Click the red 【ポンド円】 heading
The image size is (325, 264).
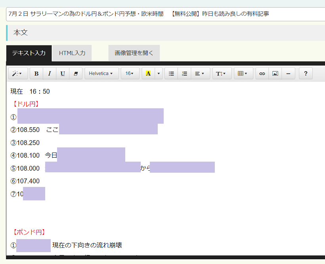(29, 232)
